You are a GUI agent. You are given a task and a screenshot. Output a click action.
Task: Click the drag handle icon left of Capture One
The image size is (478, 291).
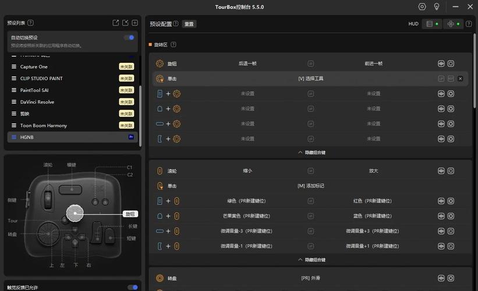14,66
